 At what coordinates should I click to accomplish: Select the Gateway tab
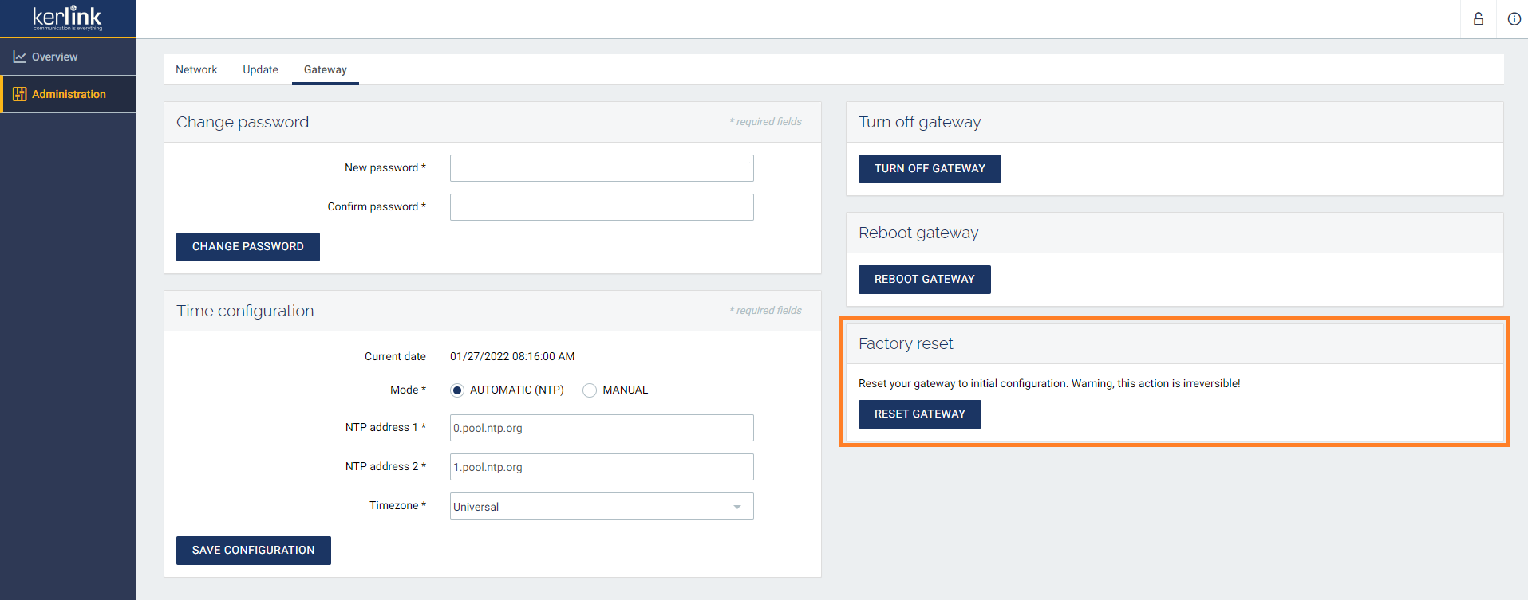click(x=326, y=69)
